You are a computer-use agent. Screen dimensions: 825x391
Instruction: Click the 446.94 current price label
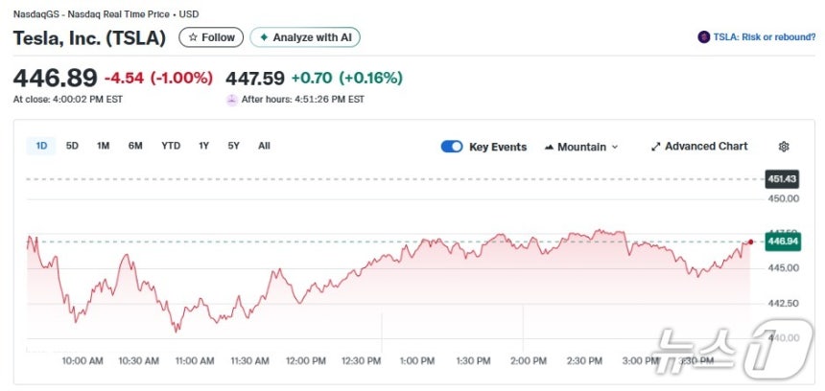pyautogui.click(x=782, y=241)
